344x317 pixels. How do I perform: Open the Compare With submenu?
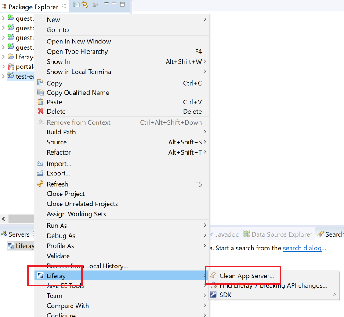pyautogui.click(x=122, y=306)
